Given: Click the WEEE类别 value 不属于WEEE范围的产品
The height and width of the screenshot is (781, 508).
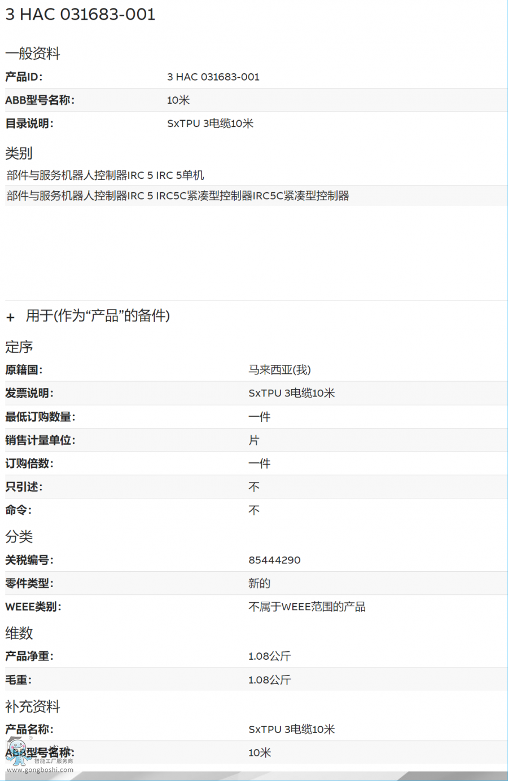Looking at the screenshot, I should 307,607.
